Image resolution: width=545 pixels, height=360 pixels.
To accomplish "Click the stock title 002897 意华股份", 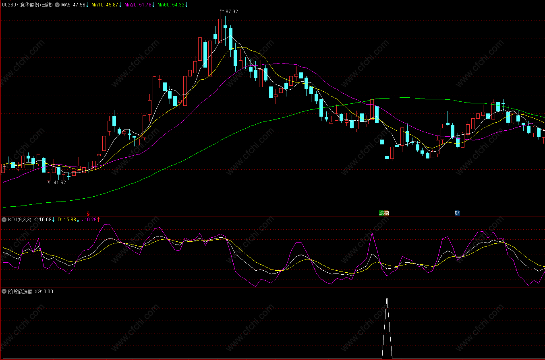I will click(27, 5).
